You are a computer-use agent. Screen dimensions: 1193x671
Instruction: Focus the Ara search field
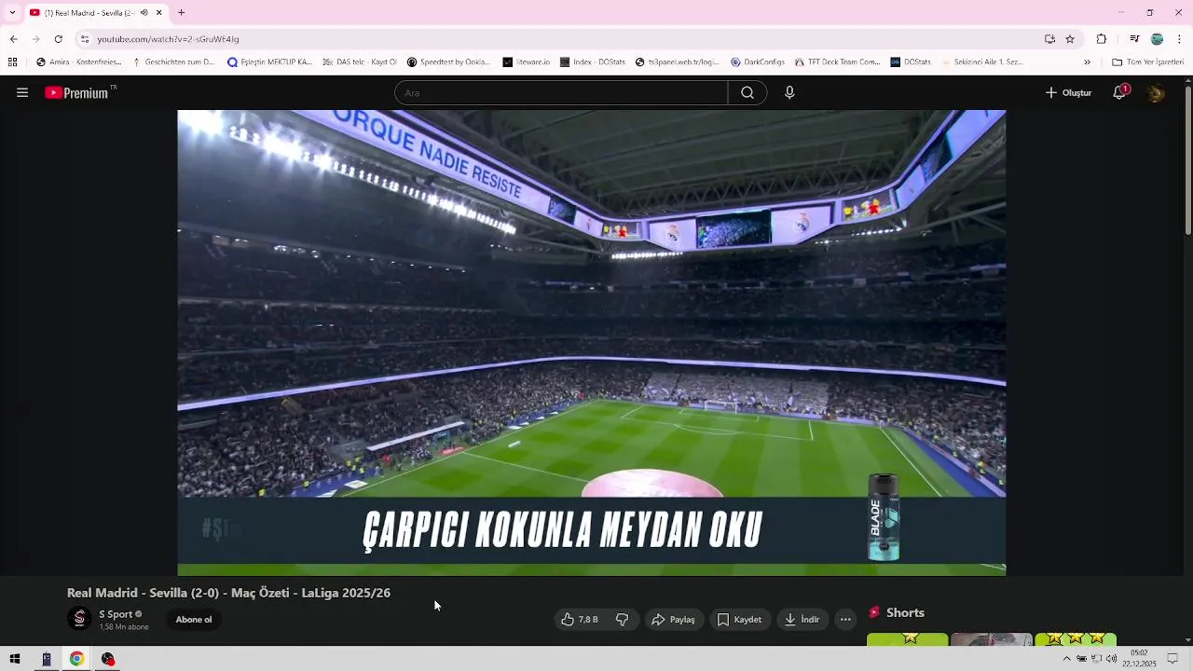pyautogui.click(x=561, y=93)
